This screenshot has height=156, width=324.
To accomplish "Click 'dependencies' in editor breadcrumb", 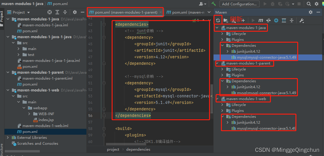I will [138, 149].
